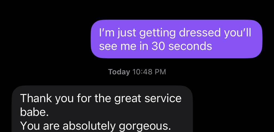Click the line "see me in 30 seconds"
Viewport: 274px width, 132px height.
click(x=155, y=46)
